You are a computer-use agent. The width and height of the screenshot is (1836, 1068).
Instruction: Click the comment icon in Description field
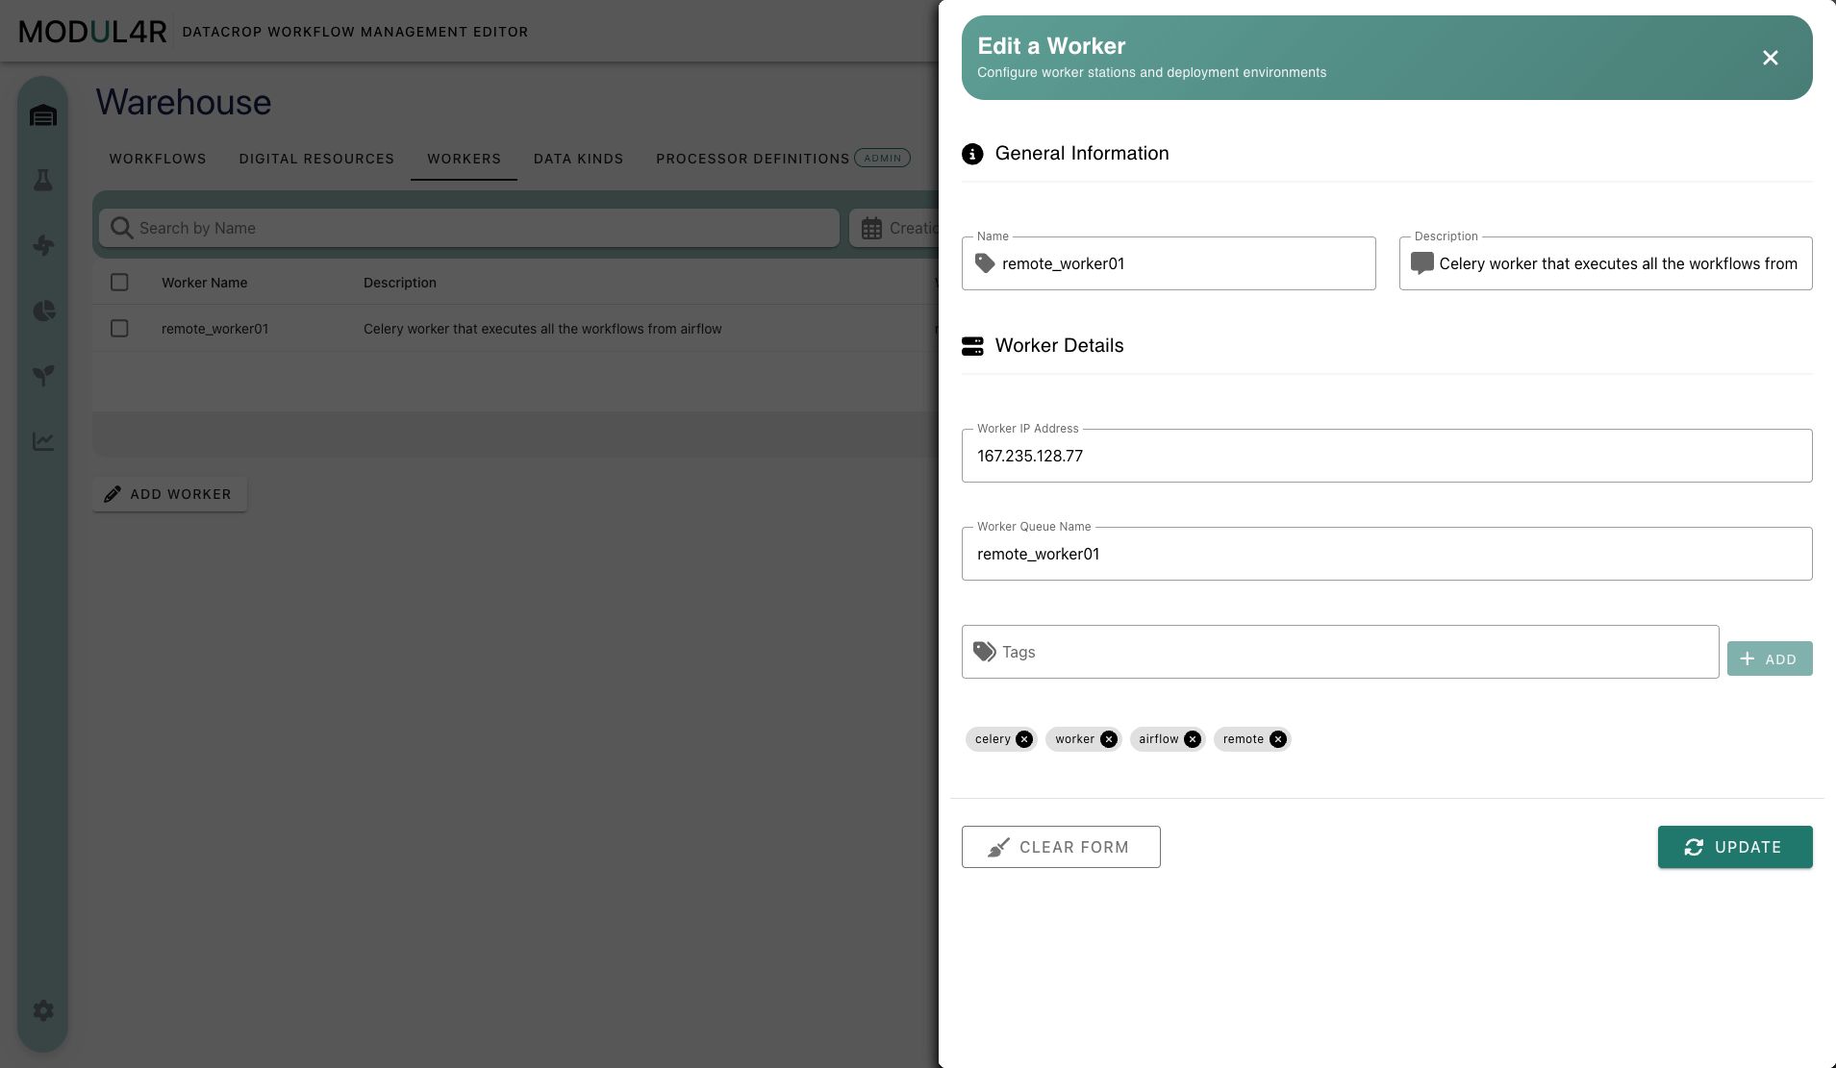(1421, 263)
